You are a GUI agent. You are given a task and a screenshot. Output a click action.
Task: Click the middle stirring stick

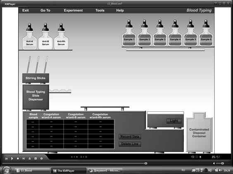(x=37, y=65)
